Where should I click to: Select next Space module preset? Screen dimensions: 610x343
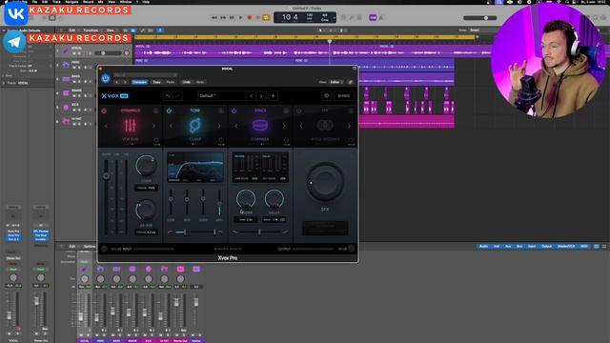(284, 126)
